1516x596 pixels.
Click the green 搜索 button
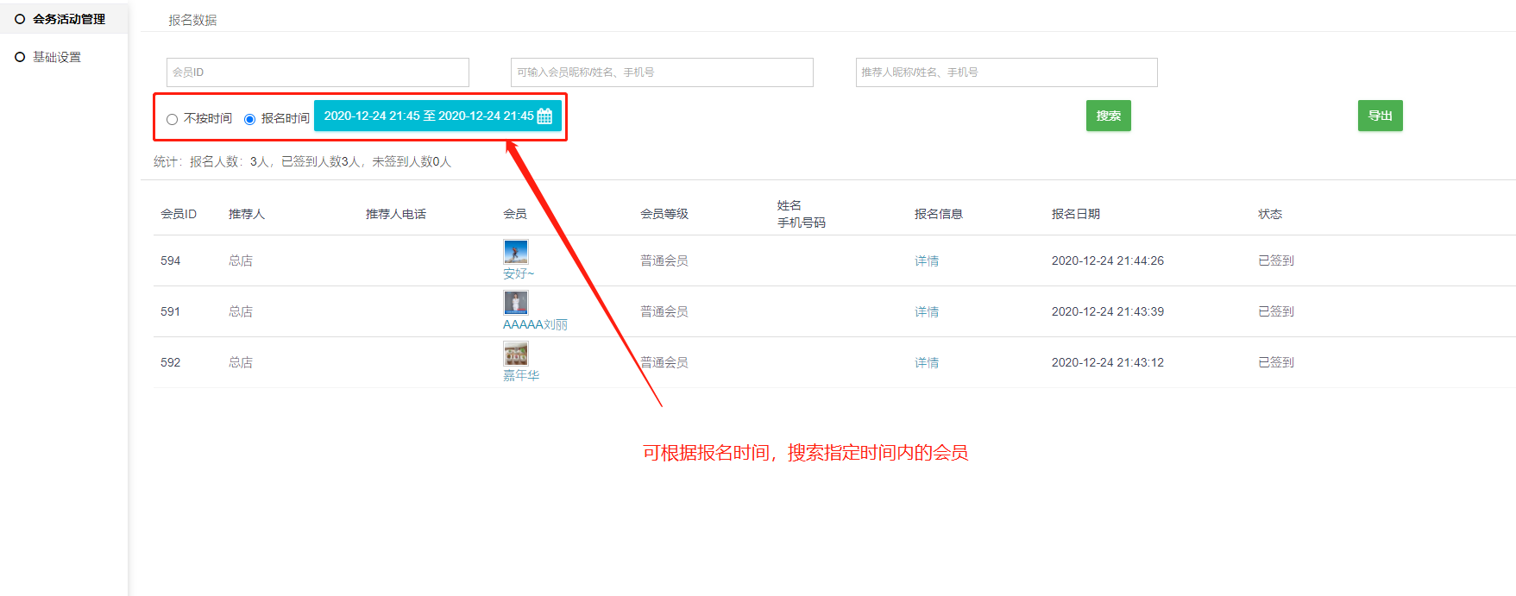pyautogui.click(x=1108, y=116)
